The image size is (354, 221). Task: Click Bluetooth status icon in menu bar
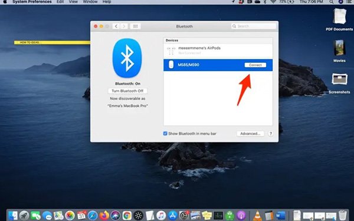[x=265, y=2]
